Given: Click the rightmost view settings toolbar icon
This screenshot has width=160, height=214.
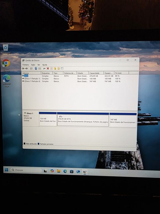Looking at the screenshot, I should (62, 68).
